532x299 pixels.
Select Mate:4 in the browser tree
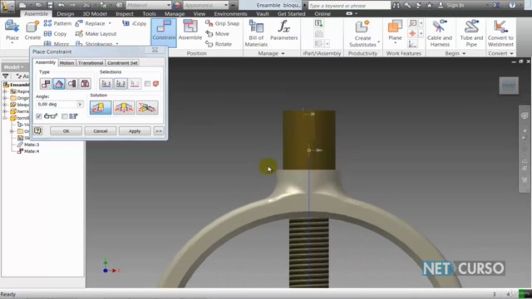click(x=32, y=151)
